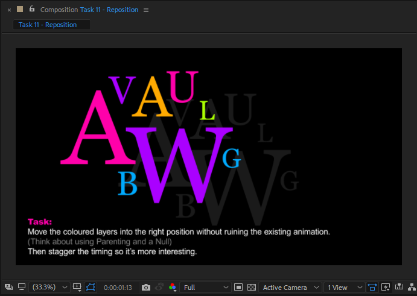Click the Timeline icon in the viewer footer

(x=399, y=287)
